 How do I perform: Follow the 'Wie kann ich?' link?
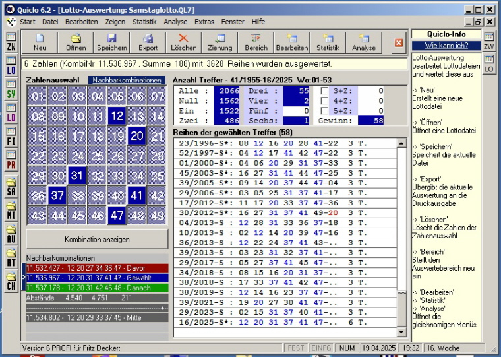coord(446,46)
